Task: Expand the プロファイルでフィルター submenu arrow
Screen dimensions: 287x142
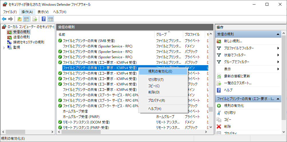Action: [x=278, y=48]
